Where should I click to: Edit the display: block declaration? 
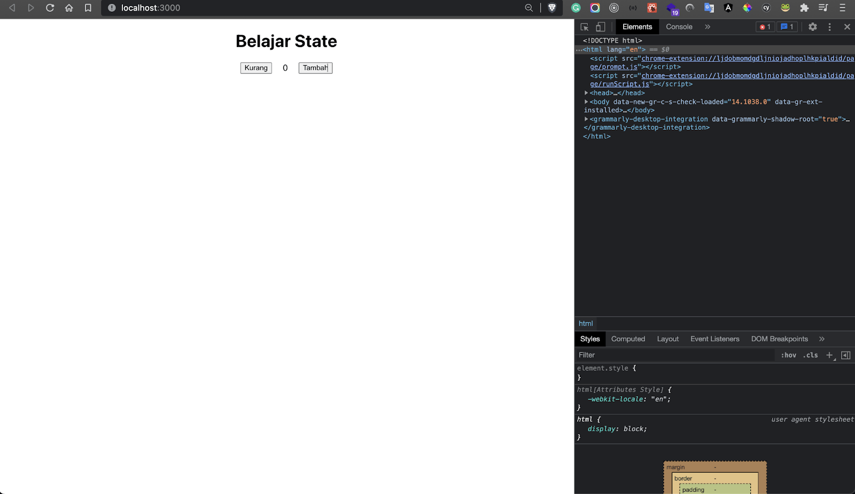point(617,429)
